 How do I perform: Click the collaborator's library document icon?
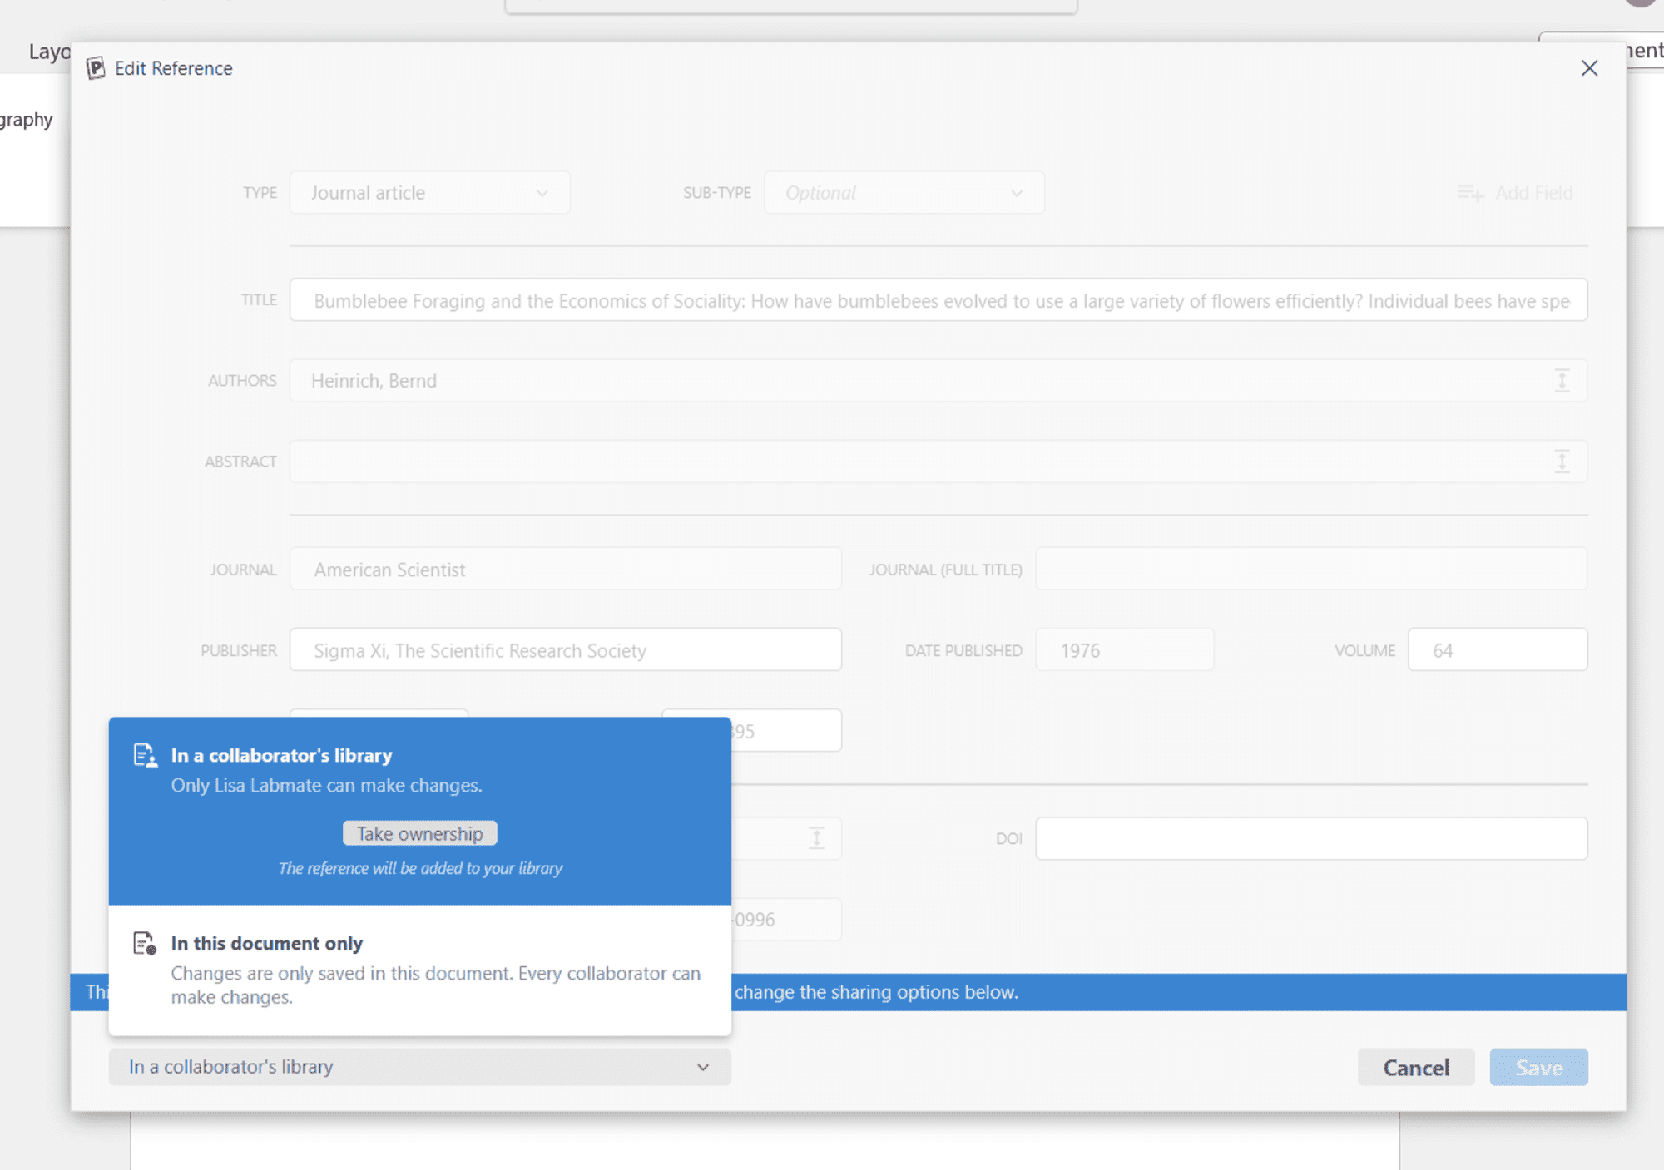point(145,755)
